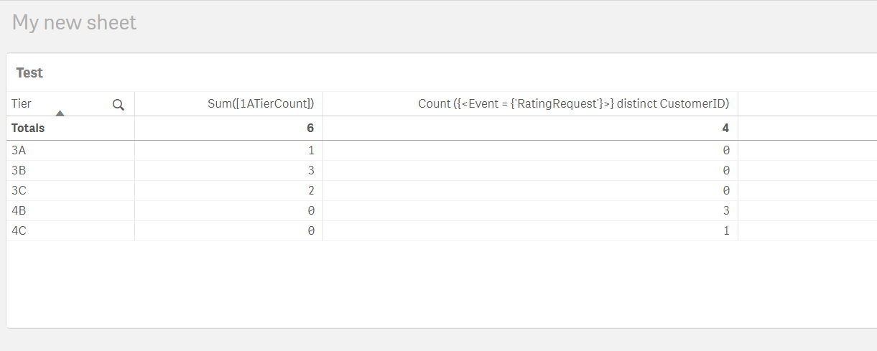Click the Count total value 4
This screenshot has height=351, width=877.
tap(725, 128)
